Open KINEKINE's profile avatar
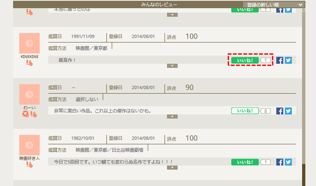This screenshot has width=316, height=186. [x=30, y=43]
